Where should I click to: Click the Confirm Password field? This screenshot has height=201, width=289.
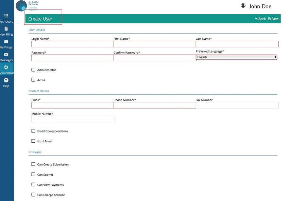pos(155,58)
